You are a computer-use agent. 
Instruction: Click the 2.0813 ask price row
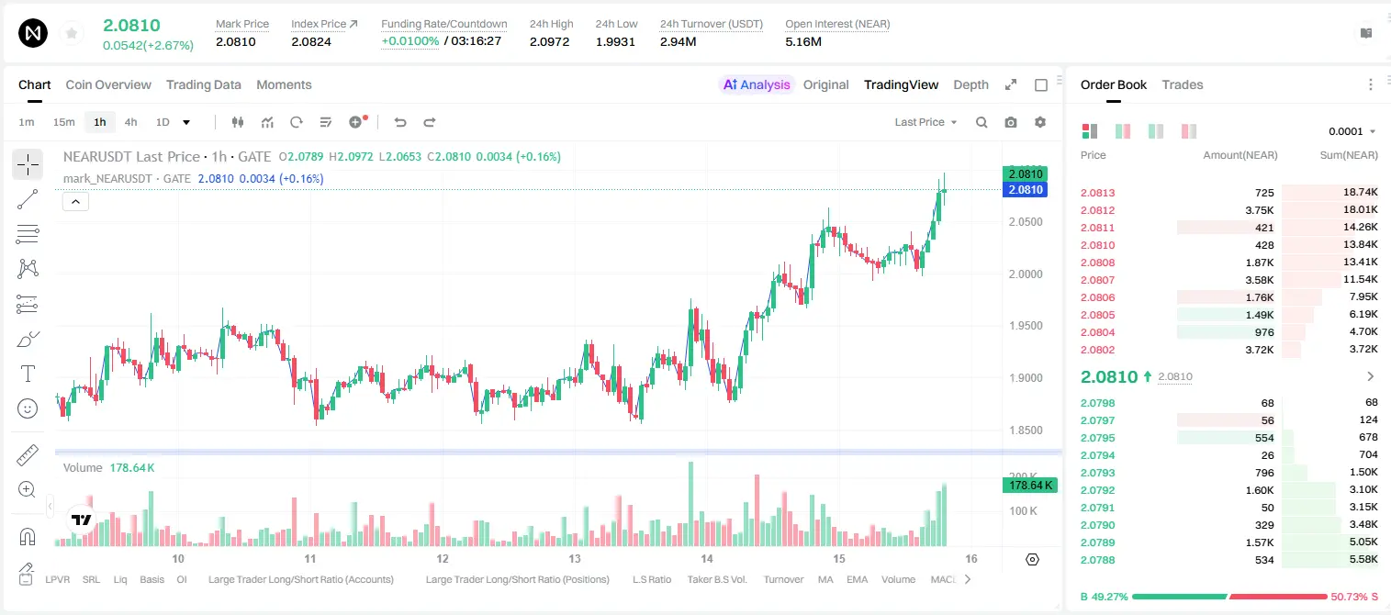pyautogui.click(x=1229, y=193)
